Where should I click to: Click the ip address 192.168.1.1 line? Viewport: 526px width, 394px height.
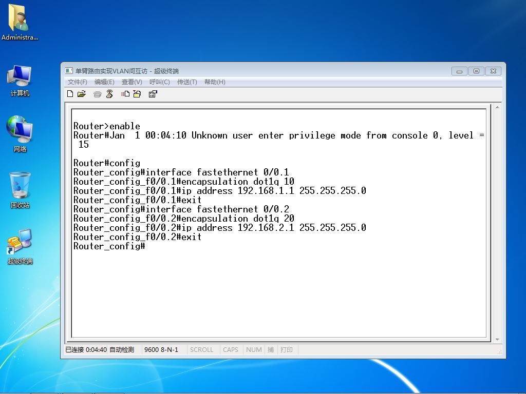[220, 191]
